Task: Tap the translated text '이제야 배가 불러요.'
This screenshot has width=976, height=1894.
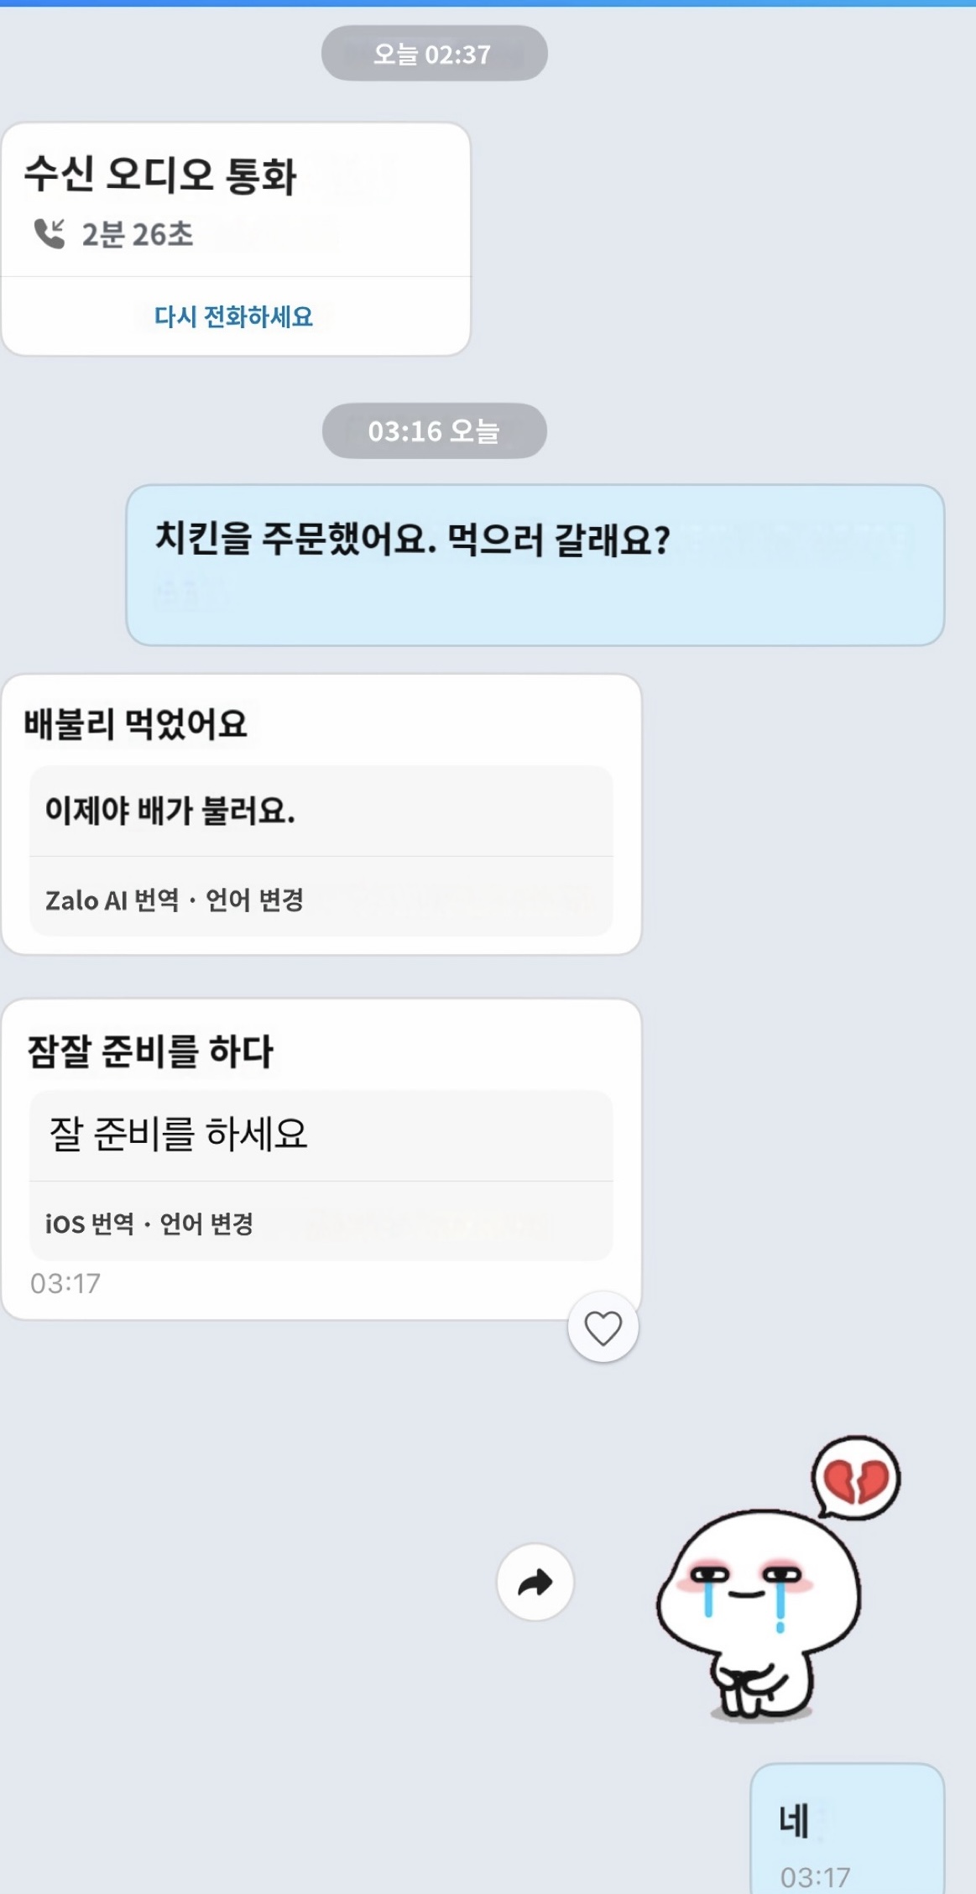Action: click(170, 811)
